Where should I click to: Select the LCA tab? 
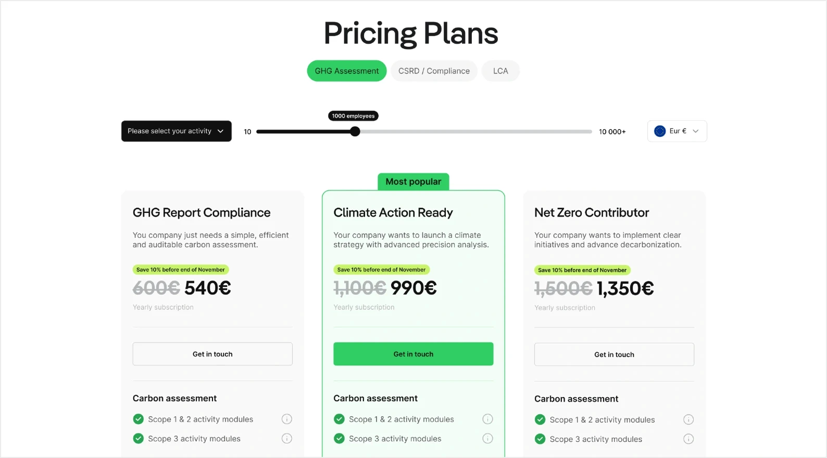click(500, 71)
